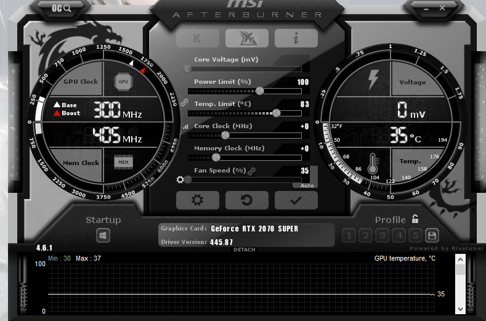Close the Afterburner window
This screenshot has height=321, width=486.
tap(442, 8)
